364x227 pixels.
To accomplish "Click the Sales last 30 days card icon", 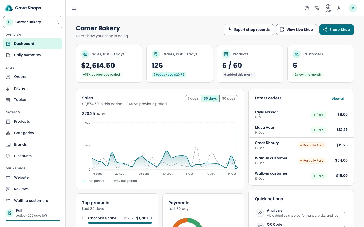I will [85, 54].
